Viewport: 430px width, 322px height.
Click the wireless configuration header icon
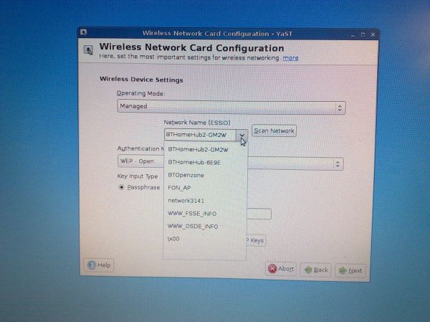point(88,50)
